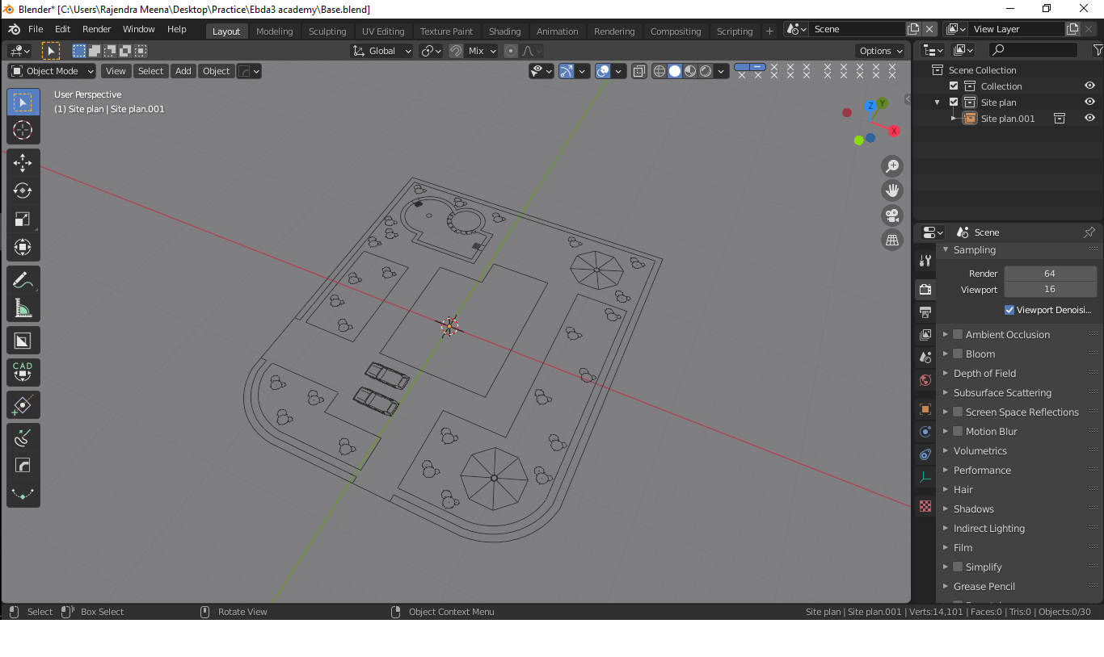Uncheck Viewport Denoising
This screenshot has height=657, width=1104.
coord(1009,310)
